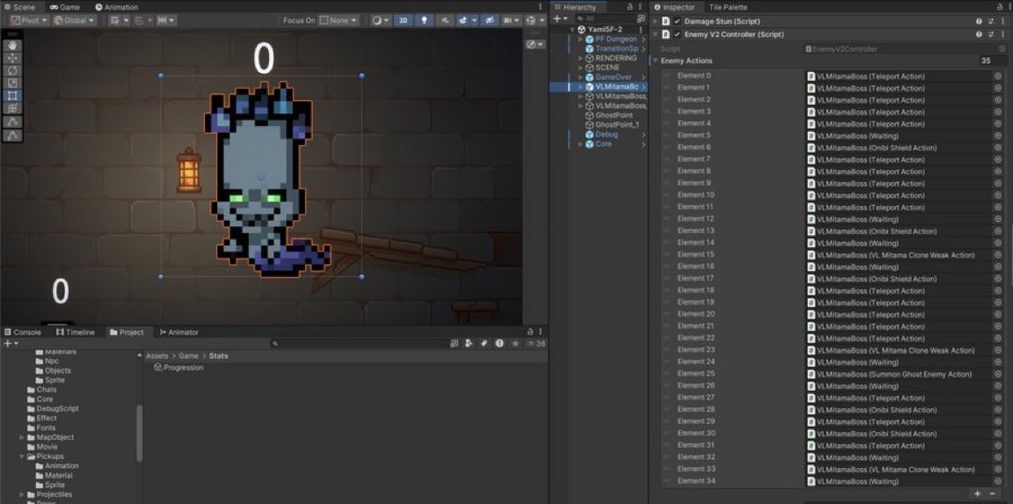Disable Enemy V2 Controller script checkbox
This screenshot has width=1013, height=504.
677,34
